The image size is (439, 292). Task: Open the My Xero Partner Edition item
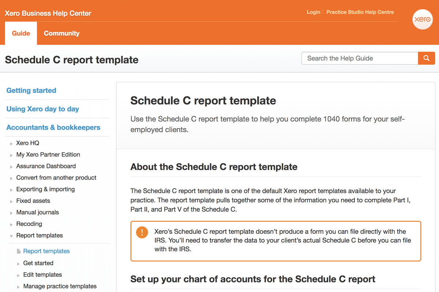(48, 155)
